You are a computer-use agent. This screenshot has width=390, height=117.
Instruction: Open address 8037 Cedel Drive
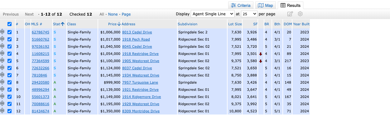tap(137, 68)
